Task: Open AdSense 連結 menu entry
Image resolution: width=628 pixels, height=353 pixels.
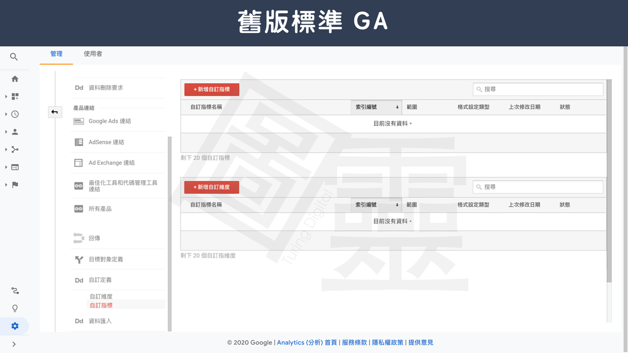Action: pos(106,142)
